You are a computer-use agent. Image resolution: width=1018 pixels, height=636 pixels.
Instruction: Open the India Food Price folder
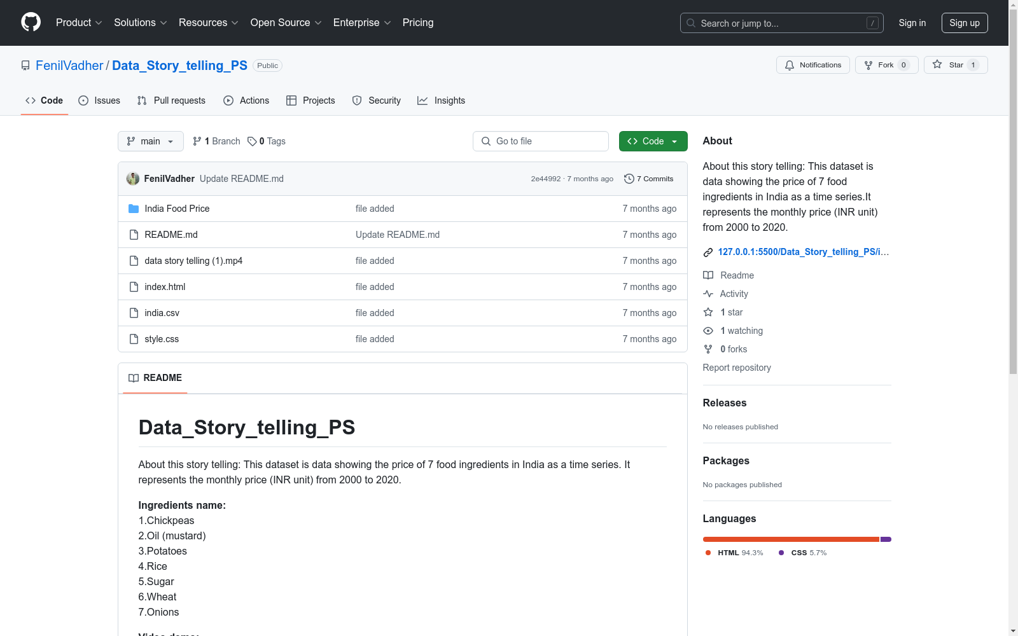coord(177,209)
